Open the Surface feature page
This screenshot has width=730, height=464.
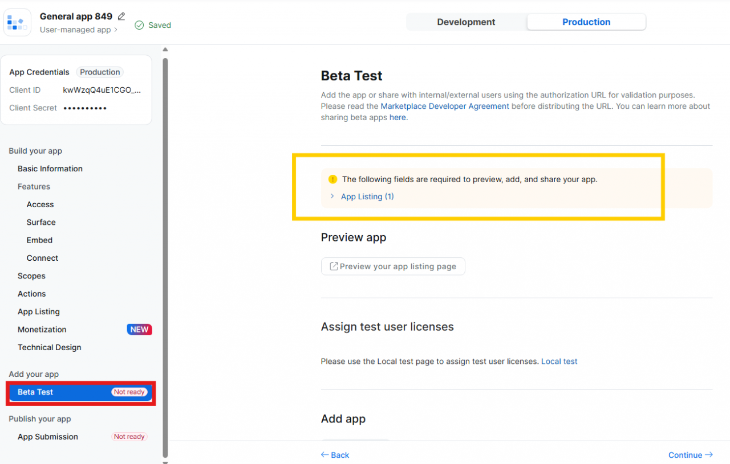(x=41, y=222)
